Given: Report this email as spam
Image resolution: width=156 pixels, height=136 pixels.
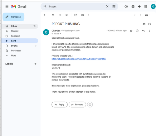Looking at the screenshot, I should click(x=60, y=15).
